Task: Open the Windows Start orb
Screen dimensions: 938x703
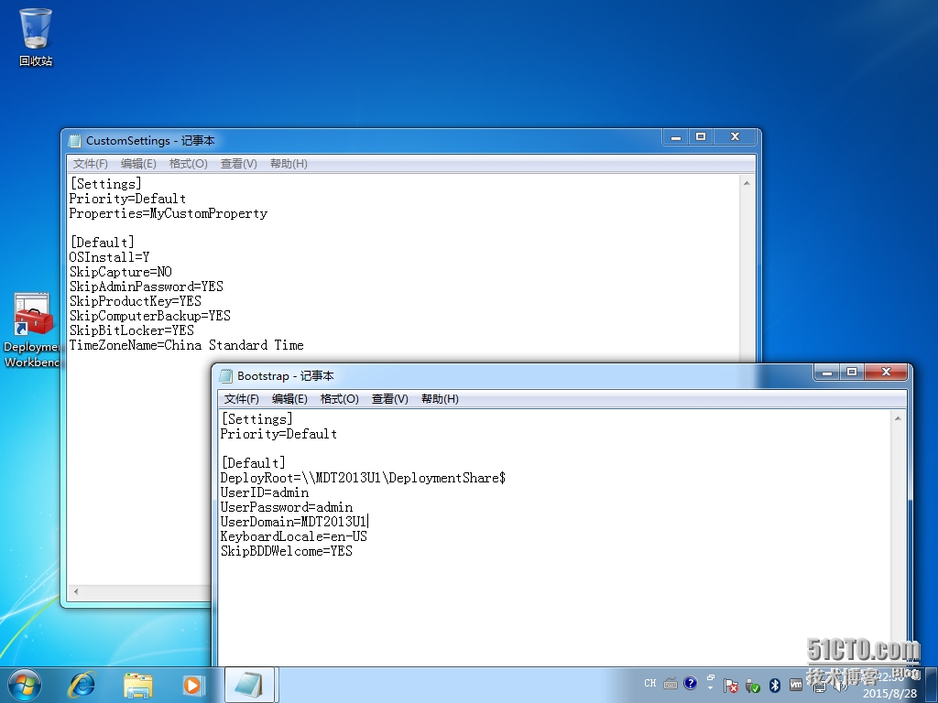Action: click(x=24, y=685)
